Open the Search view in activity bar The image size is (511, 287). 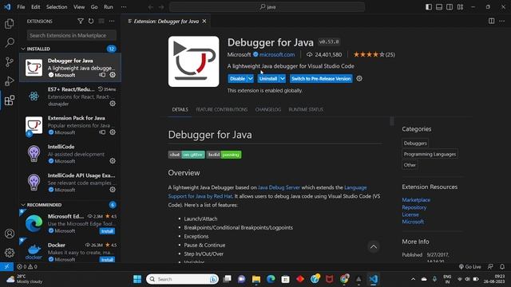[x=10, y=42]
